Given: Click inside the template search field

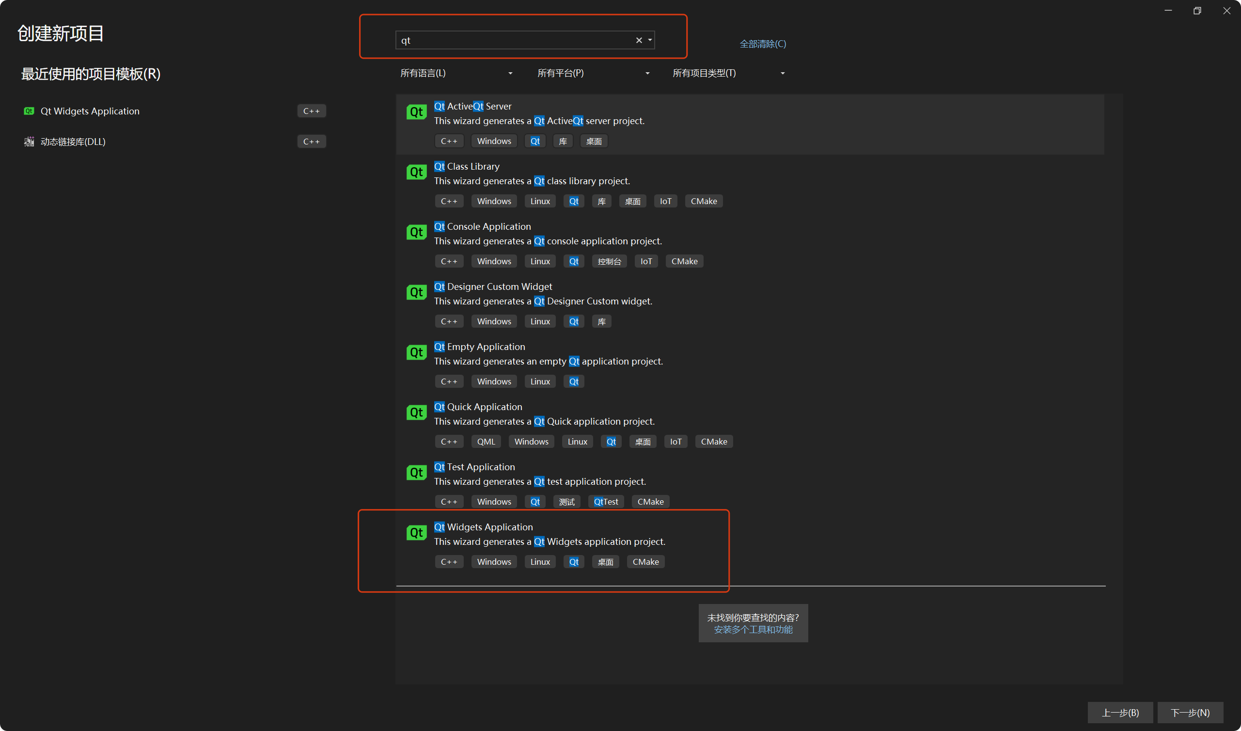Looking at the screenshot, I should tap(512, 40).
